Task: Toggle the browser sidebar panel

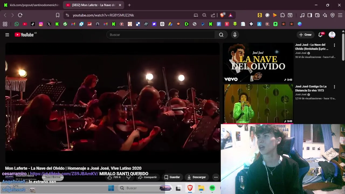Action: (x=310, y=15)
